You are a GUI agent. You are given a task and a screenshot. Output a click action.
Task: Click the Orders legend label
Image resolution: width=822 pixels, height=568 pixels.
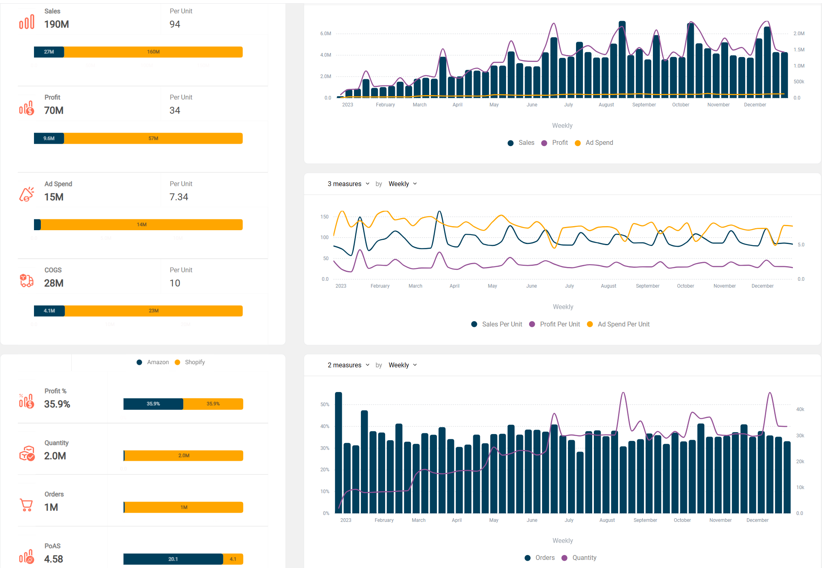click(544, 558)
